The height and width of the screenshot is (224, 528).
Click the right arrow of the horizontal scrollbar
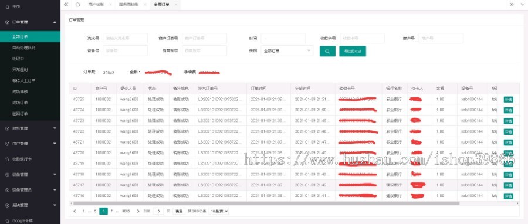pos(517,203)
